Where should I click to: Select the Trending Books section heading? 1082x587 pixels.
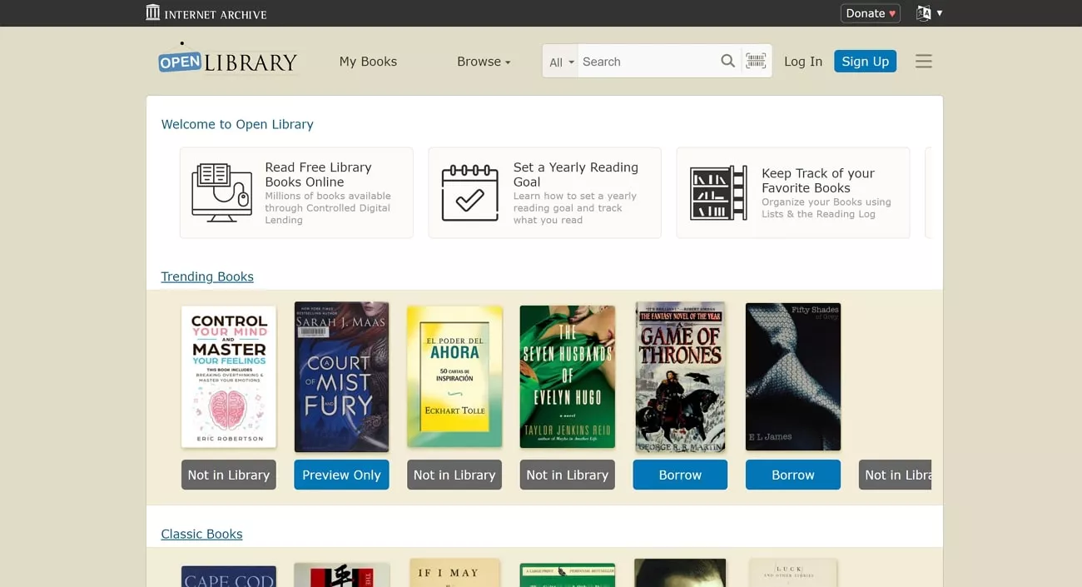[207, 276]
